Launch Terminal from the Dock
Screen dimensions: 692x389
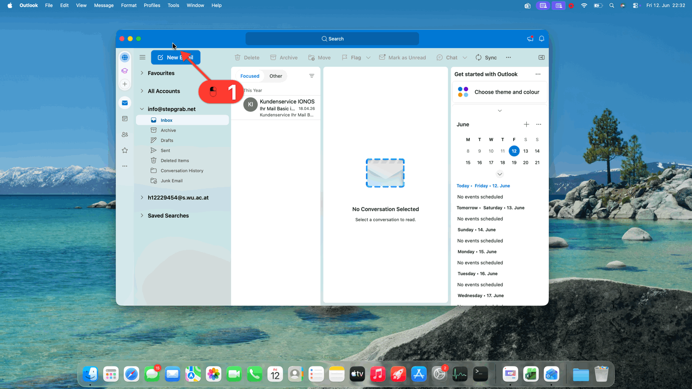[x=481, y=374]
